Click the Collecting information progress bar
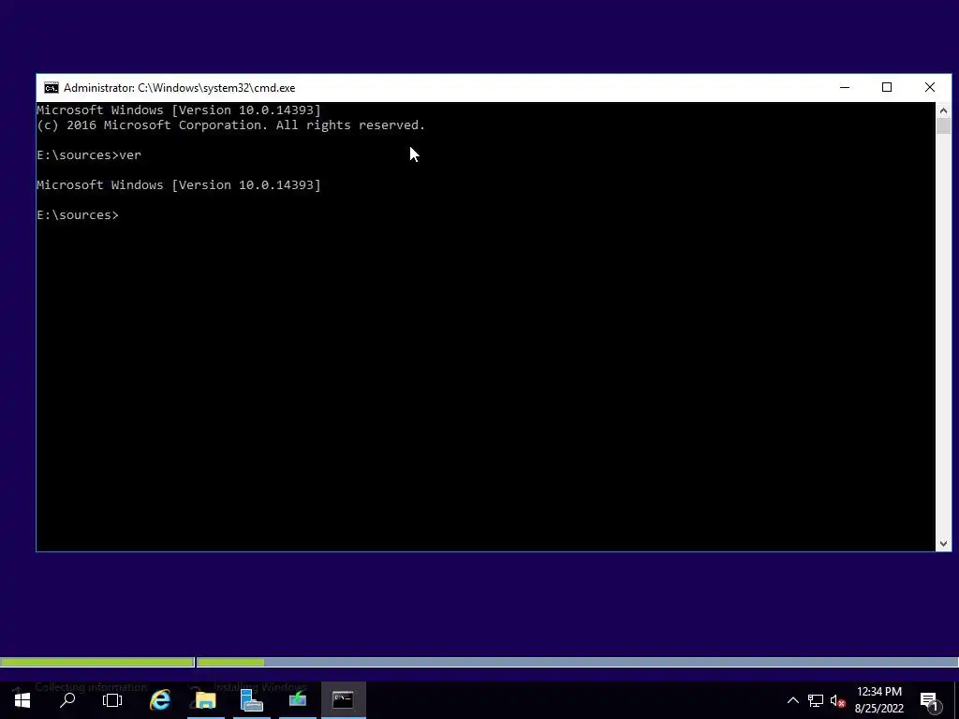Screen dimensions: 959x719 click(97, 662)
